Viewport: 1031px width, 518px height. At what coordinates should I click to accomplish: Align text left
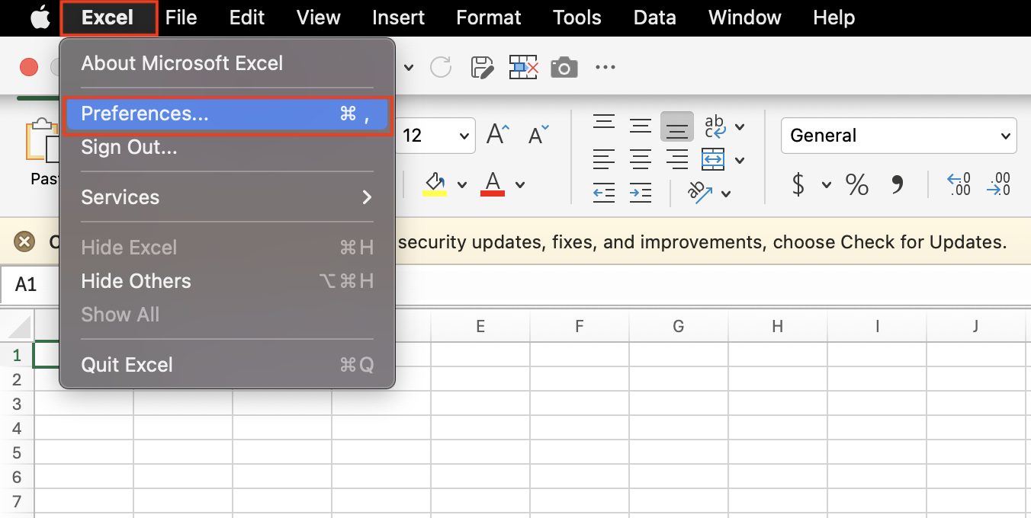[604, 159]
